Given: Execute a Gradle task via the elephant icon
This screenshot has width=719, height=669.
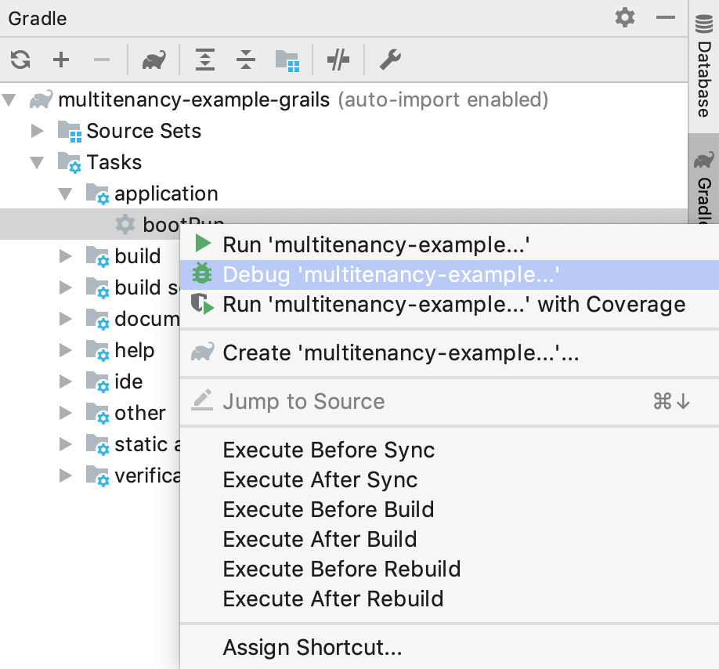Looking at the screenshot, I should (x=154, y=60).
